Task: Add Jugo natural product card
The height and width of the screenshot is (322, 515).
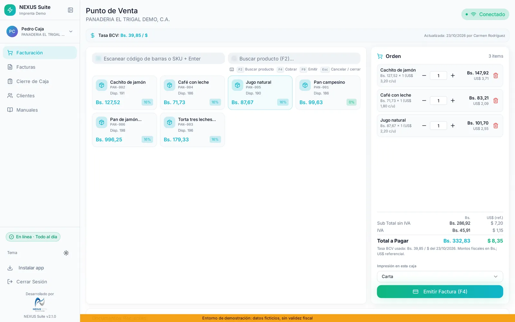Action: tap(260, 93)
